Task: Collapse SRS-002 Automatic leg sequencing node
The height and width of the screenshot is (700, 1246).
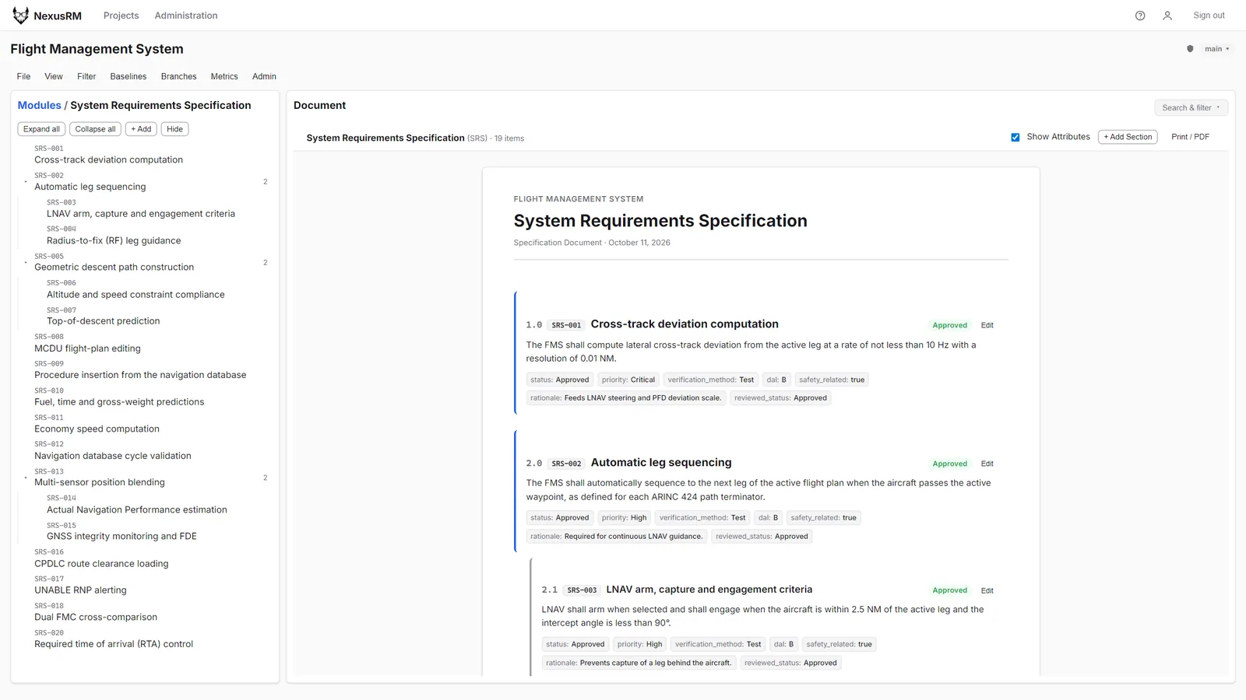Action: point(26,182)
